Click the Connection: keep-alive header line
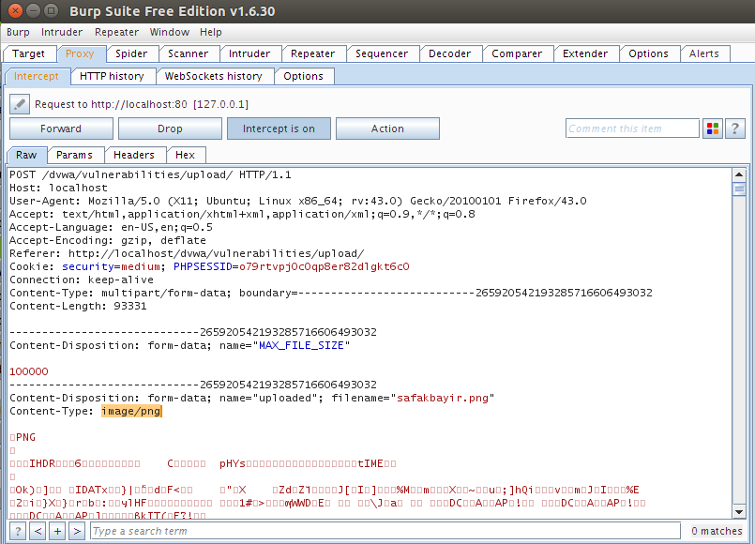The image size is (755, 544). coord(82,280)
